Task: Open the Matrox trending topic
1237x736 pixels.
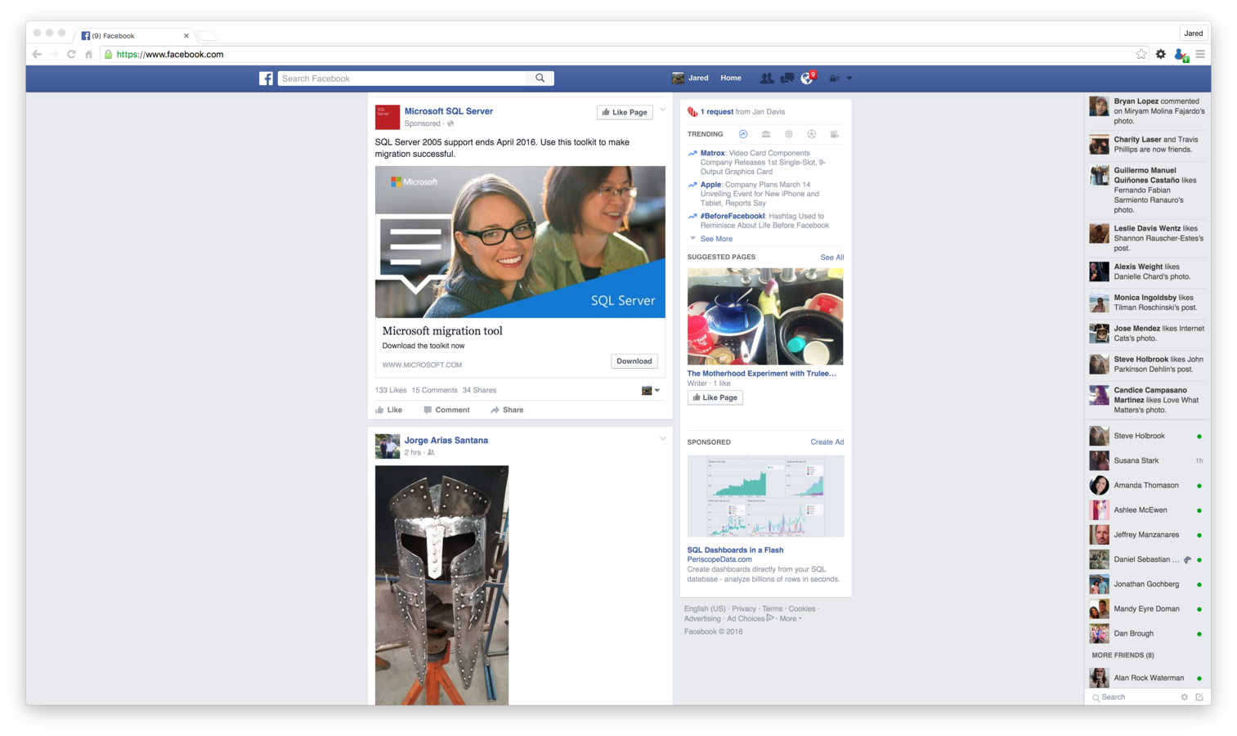Action: [712, 153]
